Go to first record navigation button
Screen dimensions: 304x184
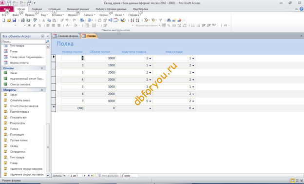[64, 176]
